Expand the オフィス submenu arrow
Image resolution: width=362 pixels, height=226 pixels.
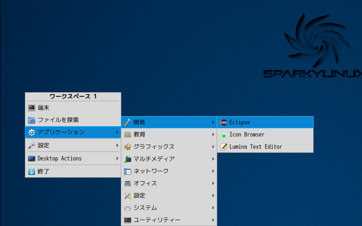click(x=213, y=184)
